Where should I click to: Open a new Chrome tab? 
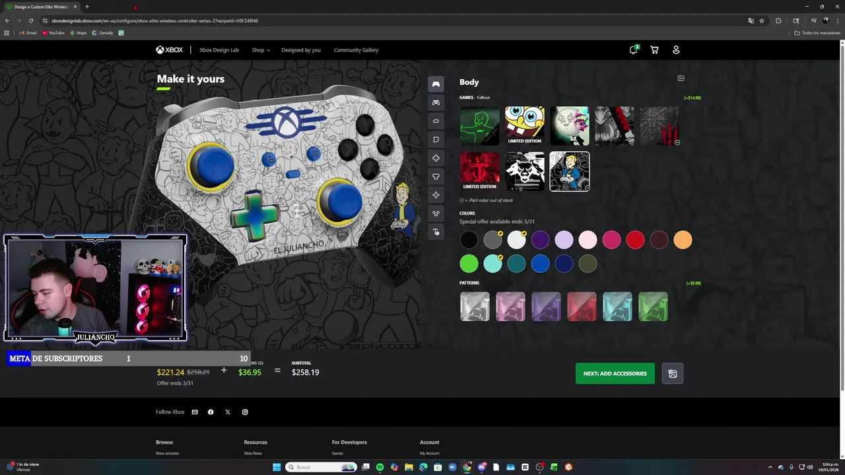(x=86, y=7)
